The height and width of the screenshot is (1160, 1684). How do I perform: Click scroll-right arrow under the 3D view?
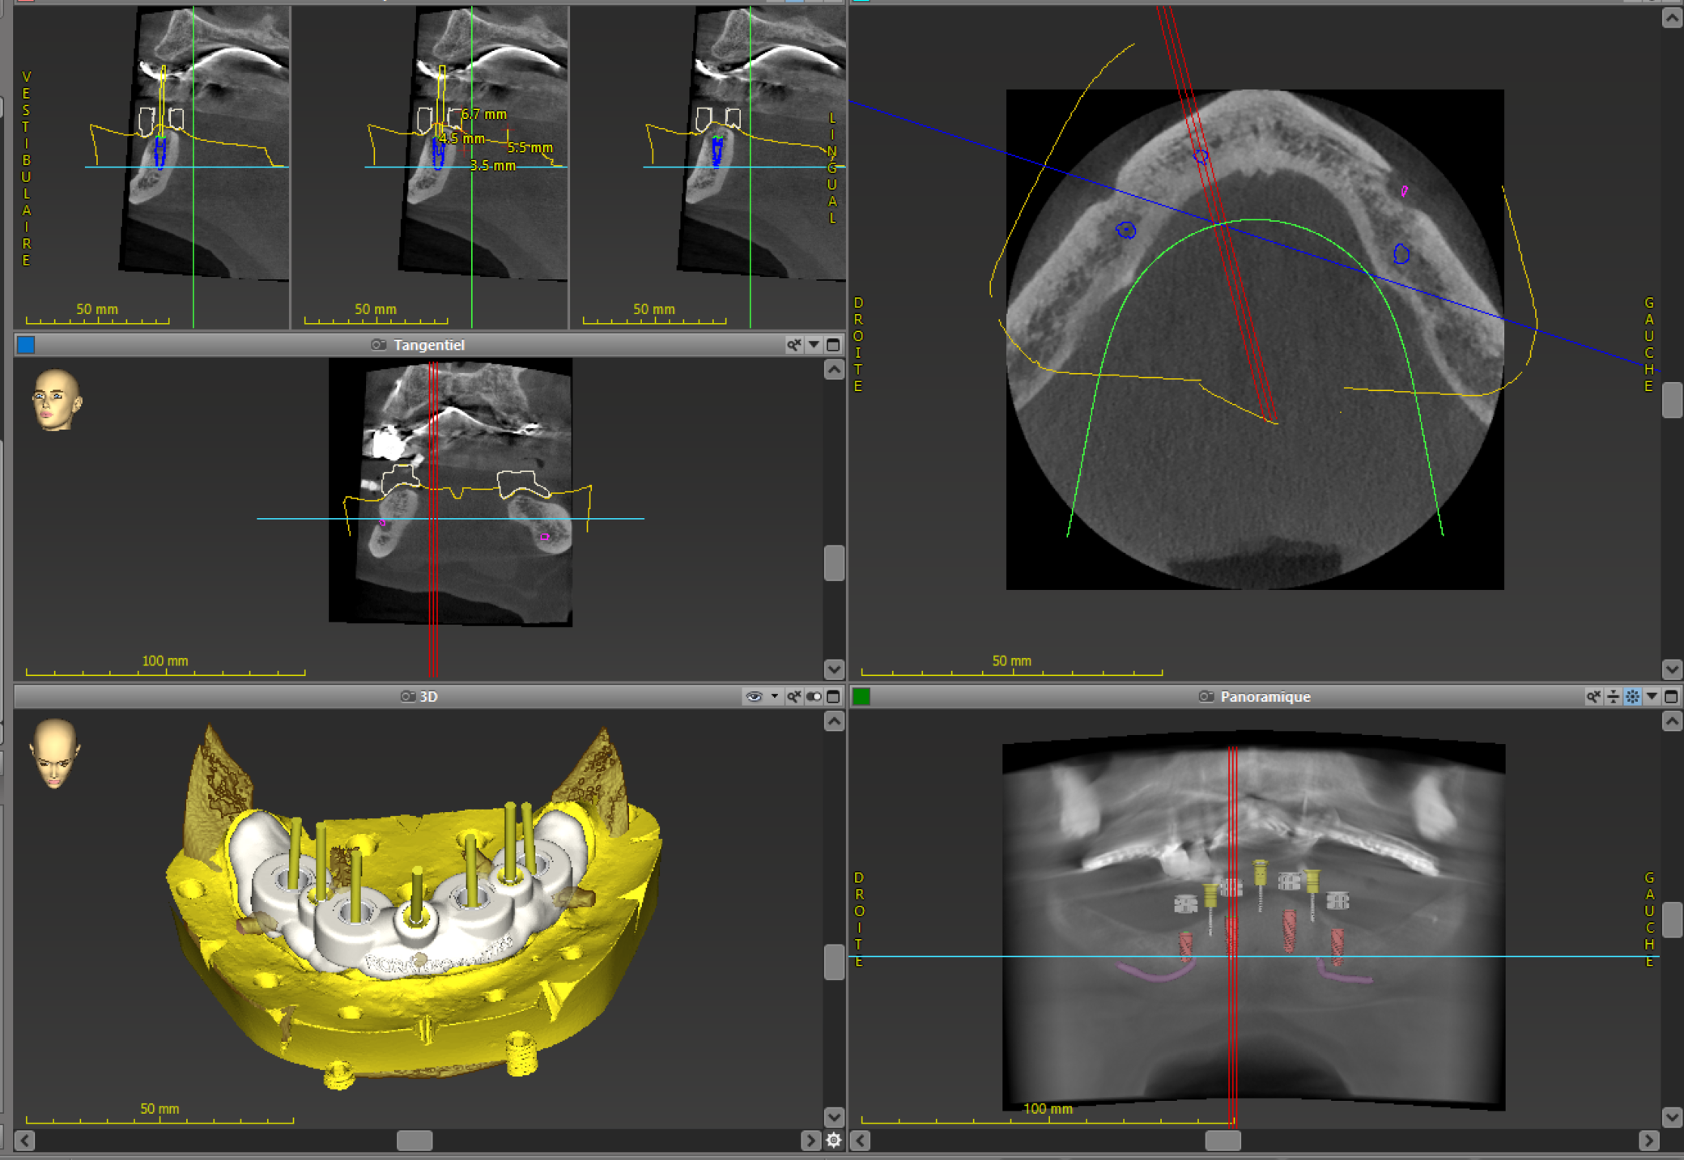(810, 1140)
